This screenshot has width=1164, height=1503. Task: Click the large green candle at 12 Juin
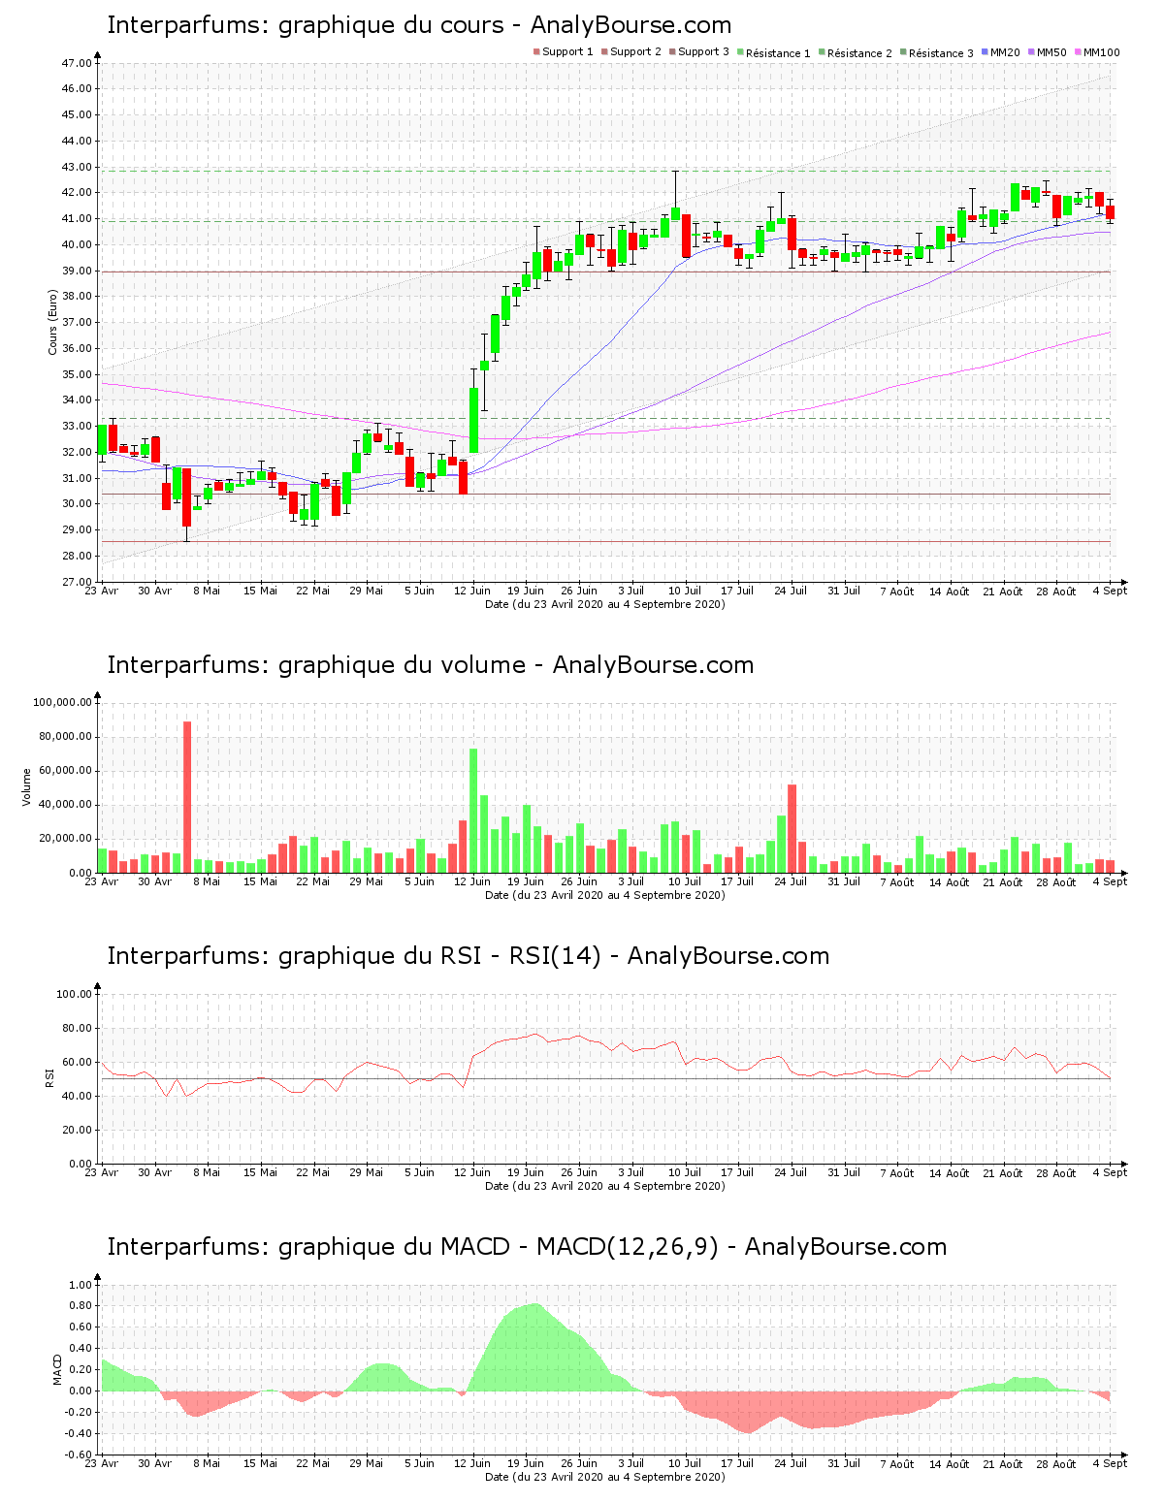(x=473, y=420)
